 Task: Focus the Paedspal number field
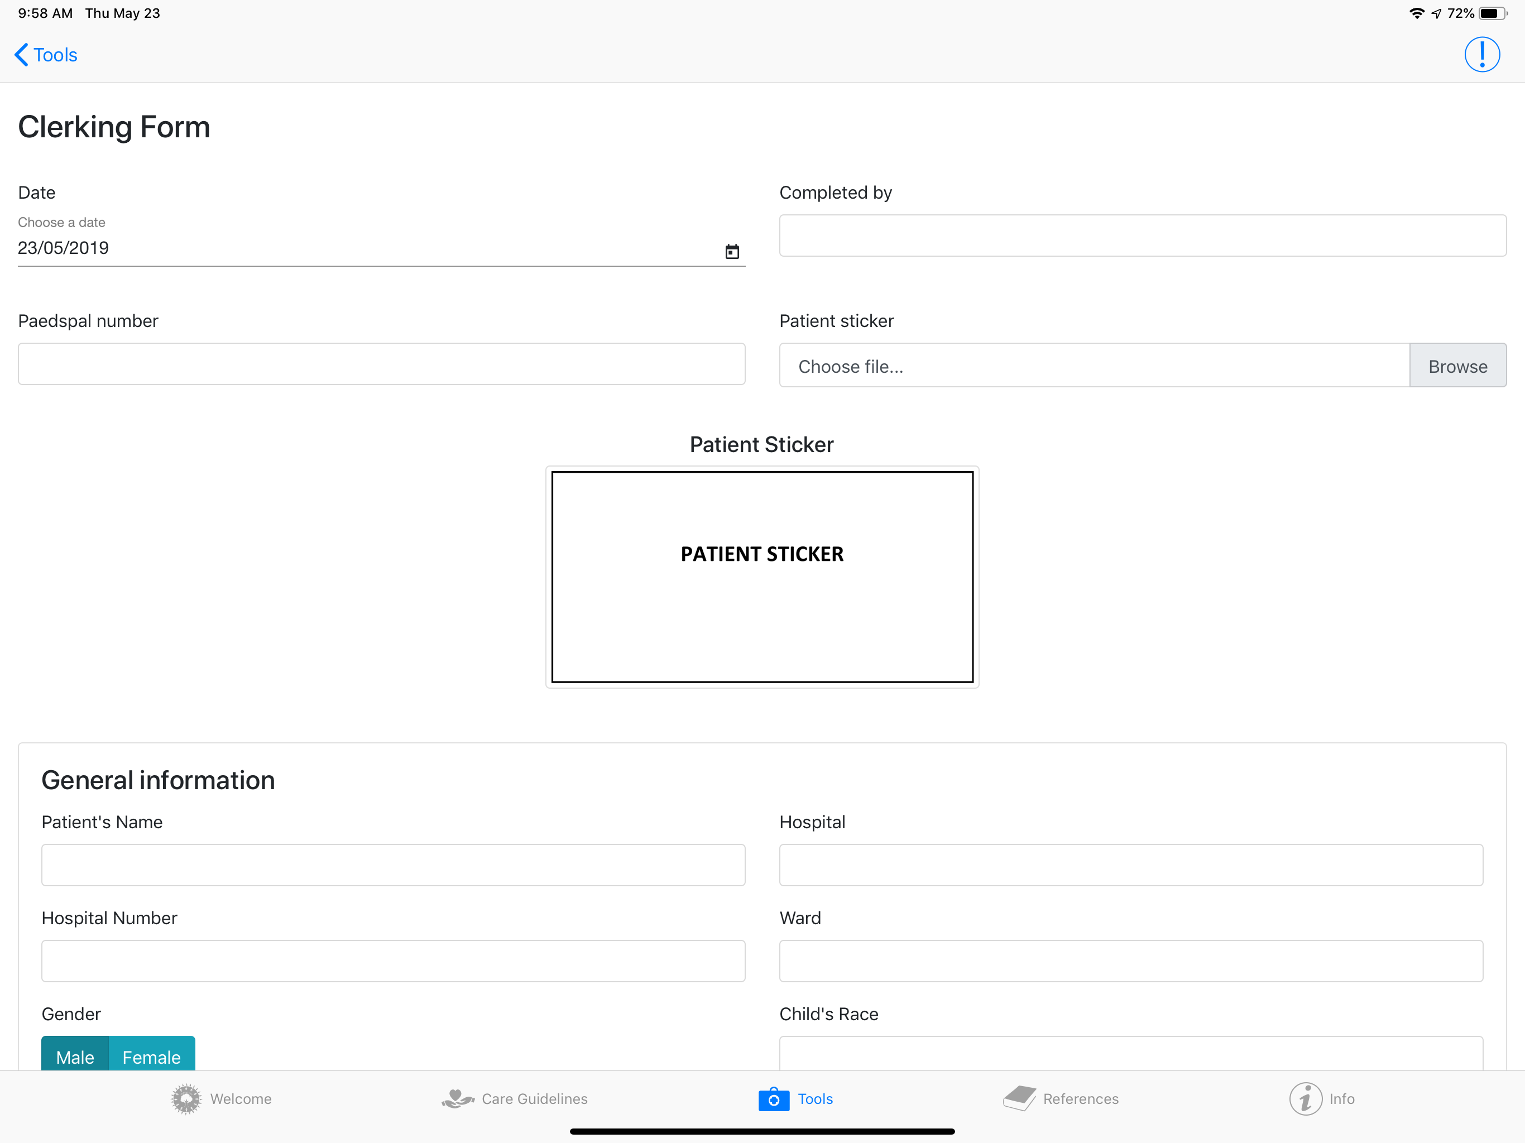381,364
